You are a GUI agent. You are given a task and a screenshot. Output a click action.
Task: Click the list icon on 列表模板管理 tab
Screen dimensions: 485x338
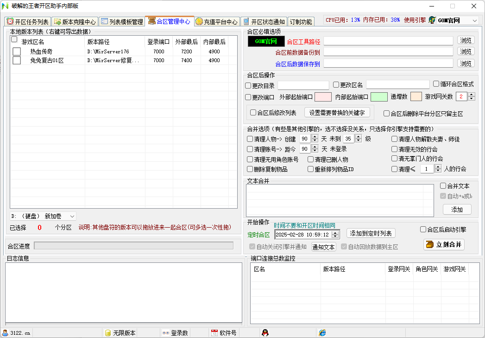pyautogui.click(x=104, y=22)
